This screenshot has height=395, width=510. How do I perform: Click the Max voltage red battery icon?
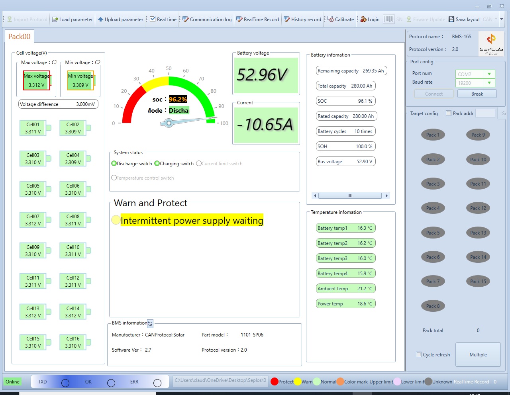pyautogui.click(x=37, y=80)
